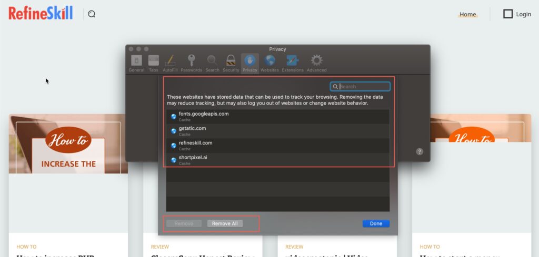Image resolution: width=539 pixels, height=257 pixels.
Task: Select the refineskill.com entry
Action: (278, 146)
